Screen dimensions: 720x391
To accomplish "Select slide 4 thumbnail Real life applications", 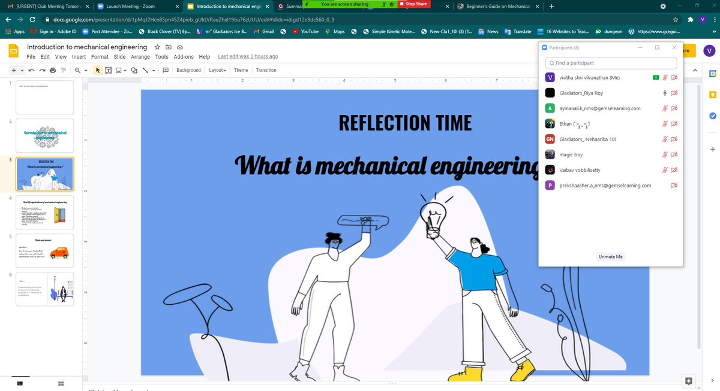I will (44, 212).
